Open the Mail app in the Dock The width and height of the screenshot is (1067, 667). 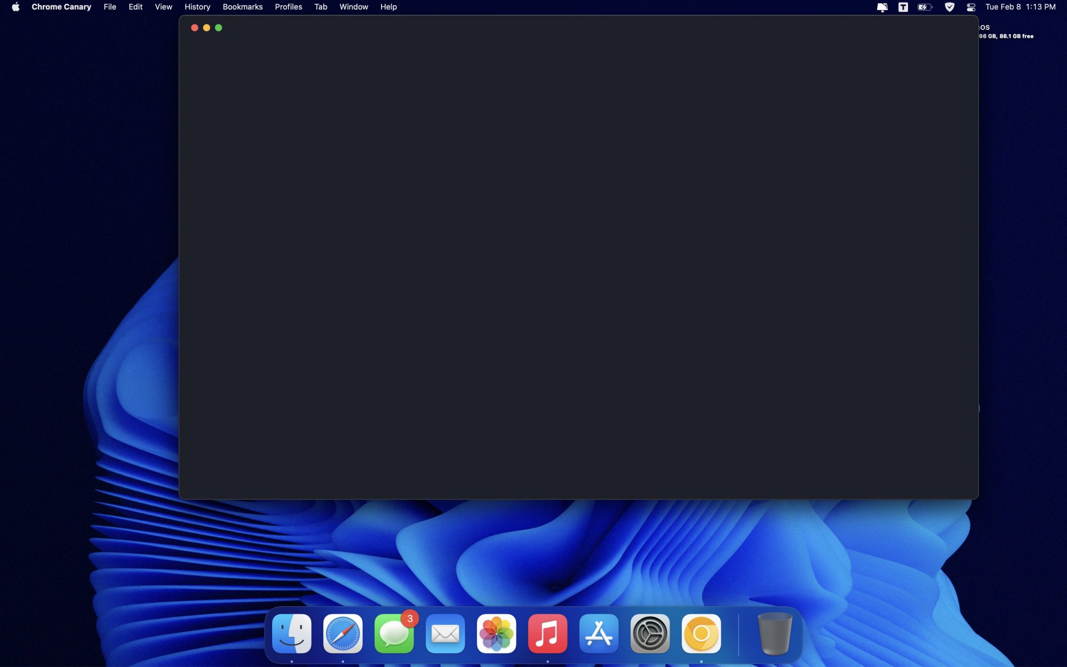[445, 634]
